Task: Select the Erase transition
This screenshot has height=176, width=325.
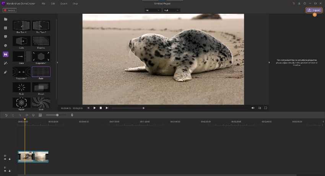Action: [x=21, y=56]
